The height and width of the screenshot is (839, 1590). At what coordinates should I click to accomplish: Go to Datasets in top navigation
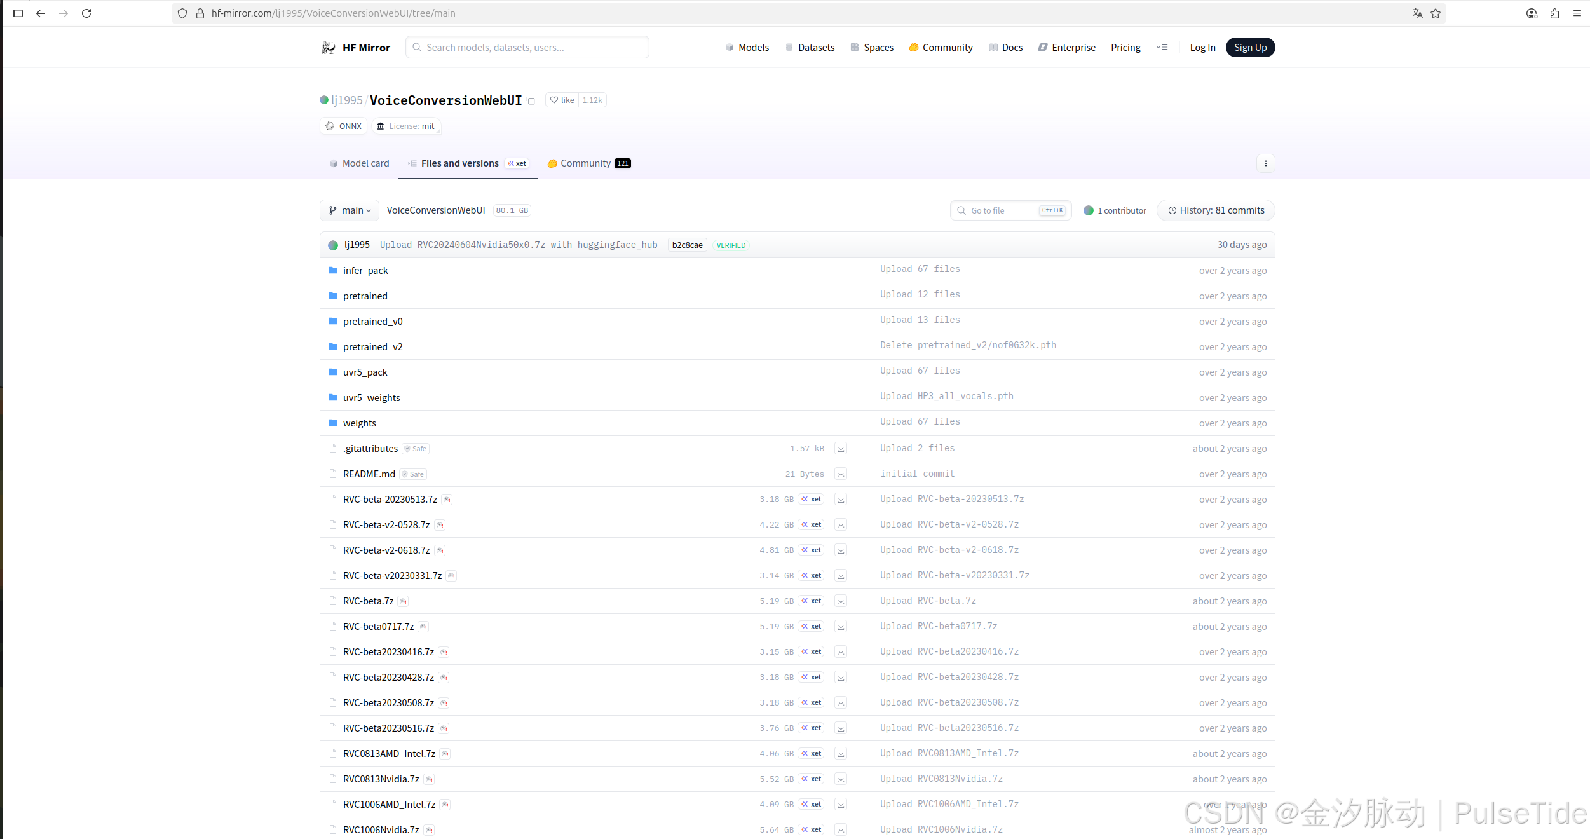pos(810,48)
